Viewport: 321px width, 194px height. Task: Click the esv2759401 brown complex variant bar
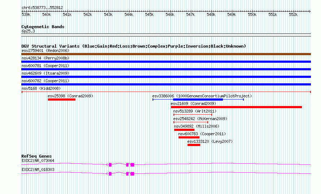[x=166, y=54]
